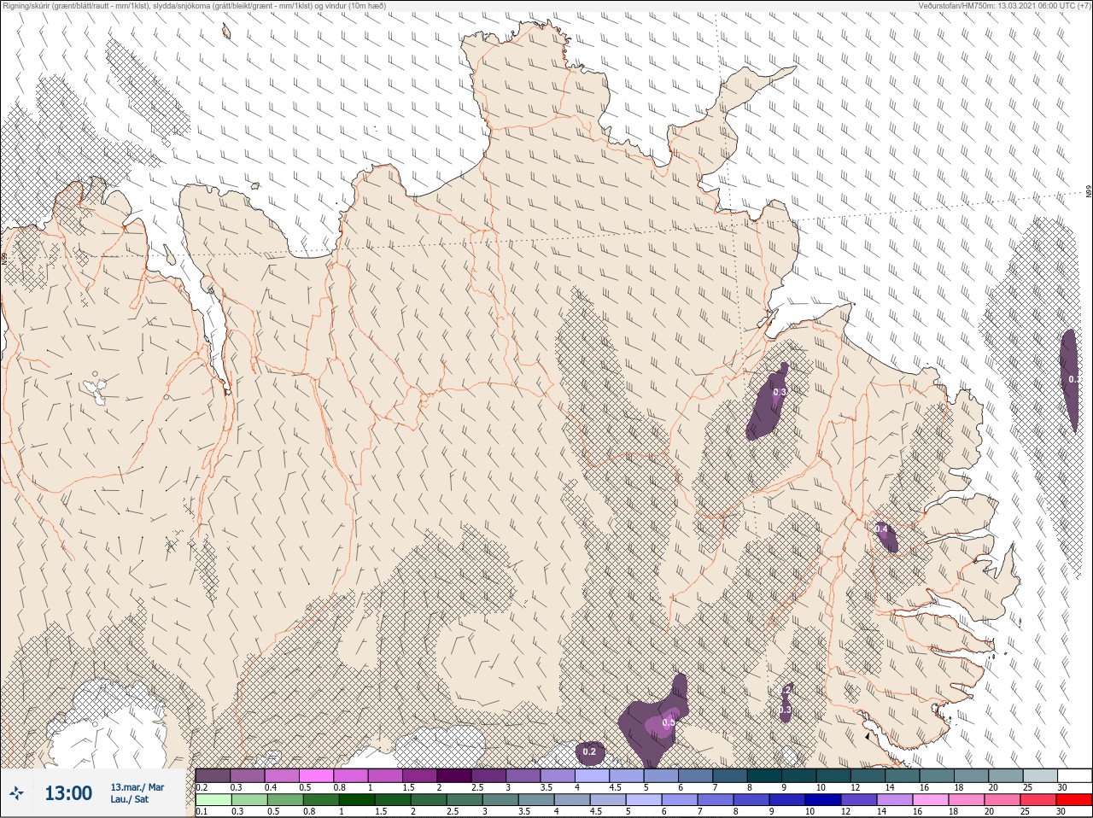This screenshot has width=1093, height=818.
Task: Pick the dark green 1 legend swatch
Action: pyautogui.click(x=357, y=801)
